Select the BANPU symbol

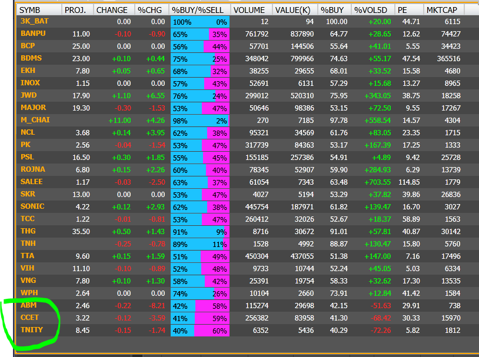click(33, 34)
